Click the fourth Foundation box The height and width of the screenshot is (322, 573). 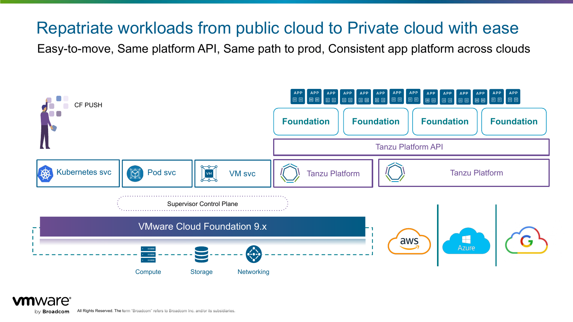pos(514,122)
